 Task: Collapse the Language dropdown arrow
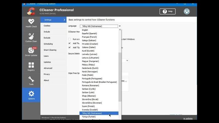click(120, 26)
